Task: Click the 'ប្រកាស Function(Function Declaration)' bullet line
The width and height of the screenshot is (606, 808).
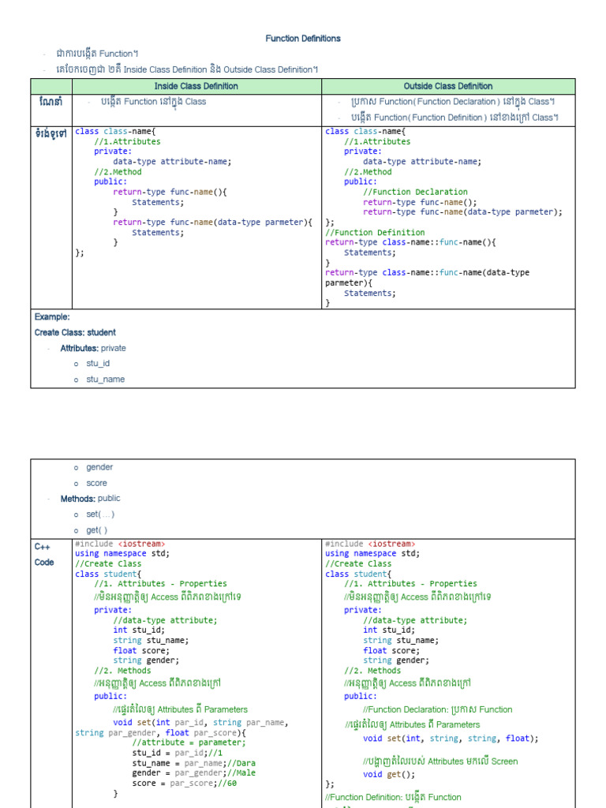Action: point(452,102)
